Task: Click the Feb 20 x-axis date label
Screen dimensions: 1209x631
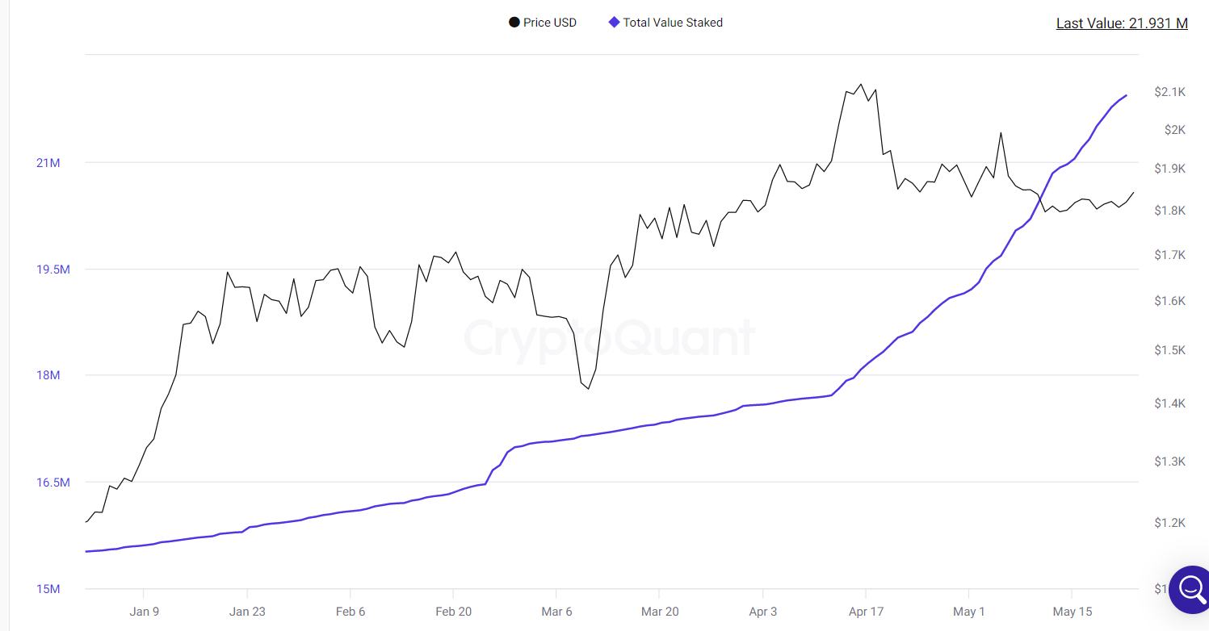Action: pos(453,612)
